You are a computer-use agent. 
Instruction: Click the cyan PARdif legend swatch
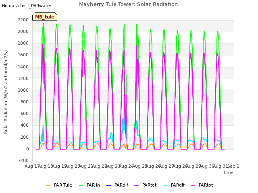click(165, 186)
